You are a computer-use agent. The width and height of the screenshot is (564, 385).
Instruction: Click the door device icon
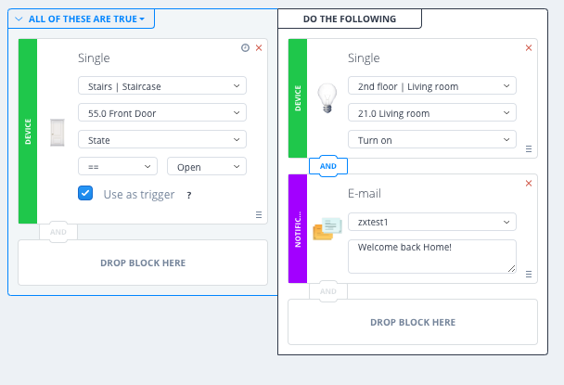click(58, 130)
